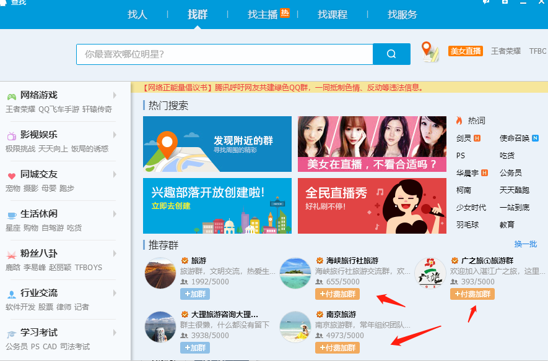Switch to the 找服务 tab
The image size is (548, 361).
tap(402, 15)
